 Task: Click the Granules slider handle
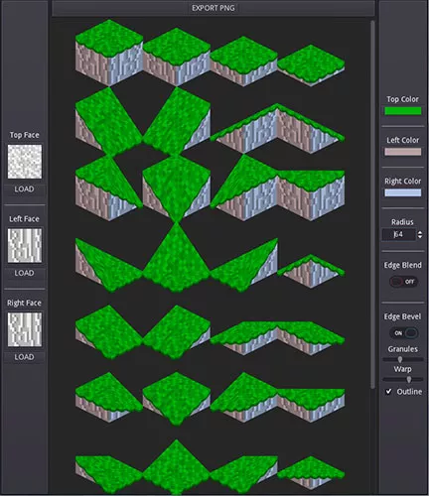point(400,359)
